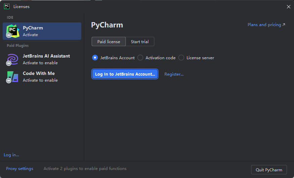This screenshot has width=294, height=178.
Task: Click the PyCharm logo in title bar
Action: click(7, 7)
